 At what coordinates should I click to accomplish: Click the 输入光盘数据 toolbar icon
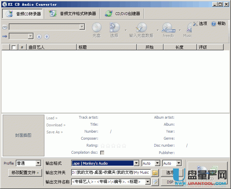pyautogui.click(x=141, y=30)
